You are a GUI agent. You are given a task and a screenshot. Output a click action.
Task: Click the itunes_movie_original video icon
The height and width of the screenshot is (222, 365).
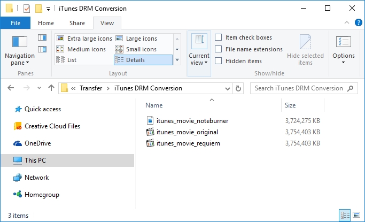[x=150, y=132]
